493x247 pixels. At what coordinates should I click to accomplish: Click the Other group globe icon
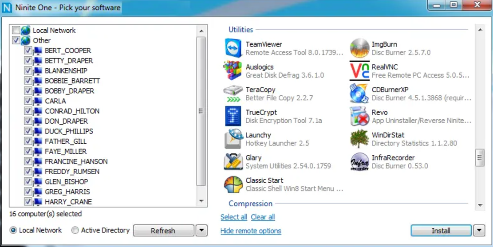click(26, 40)
